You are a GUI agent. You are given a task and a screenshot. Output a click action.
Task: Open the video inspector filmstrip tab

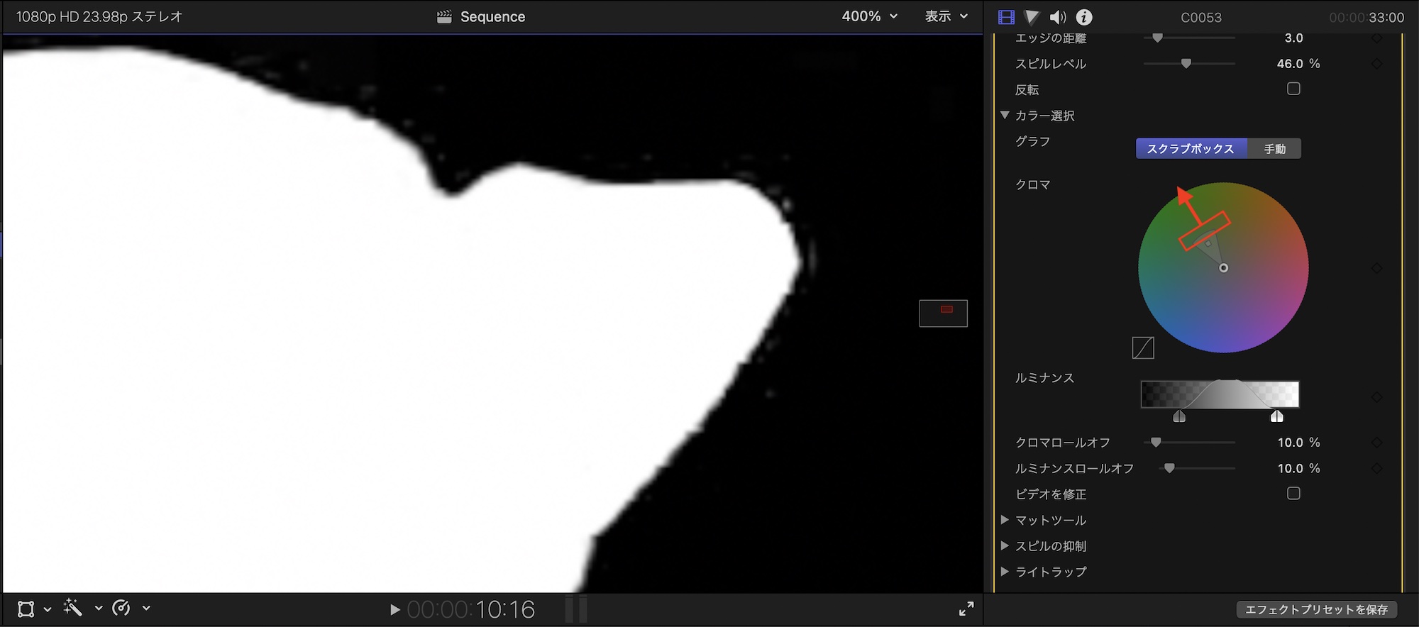(1006, 17)
